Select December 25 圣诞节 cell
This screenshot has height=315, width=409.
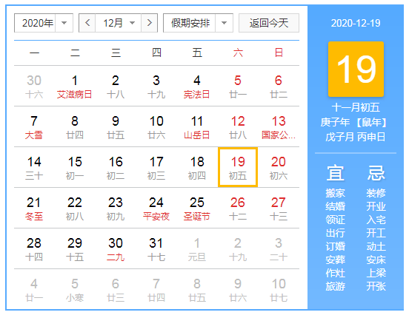tap(197, 208)
